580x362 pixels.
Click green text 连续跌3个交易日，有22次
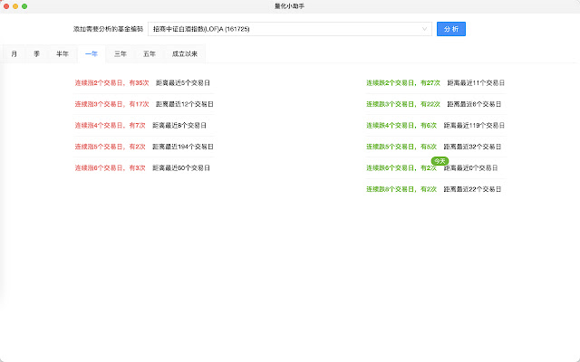pos(403,104)
